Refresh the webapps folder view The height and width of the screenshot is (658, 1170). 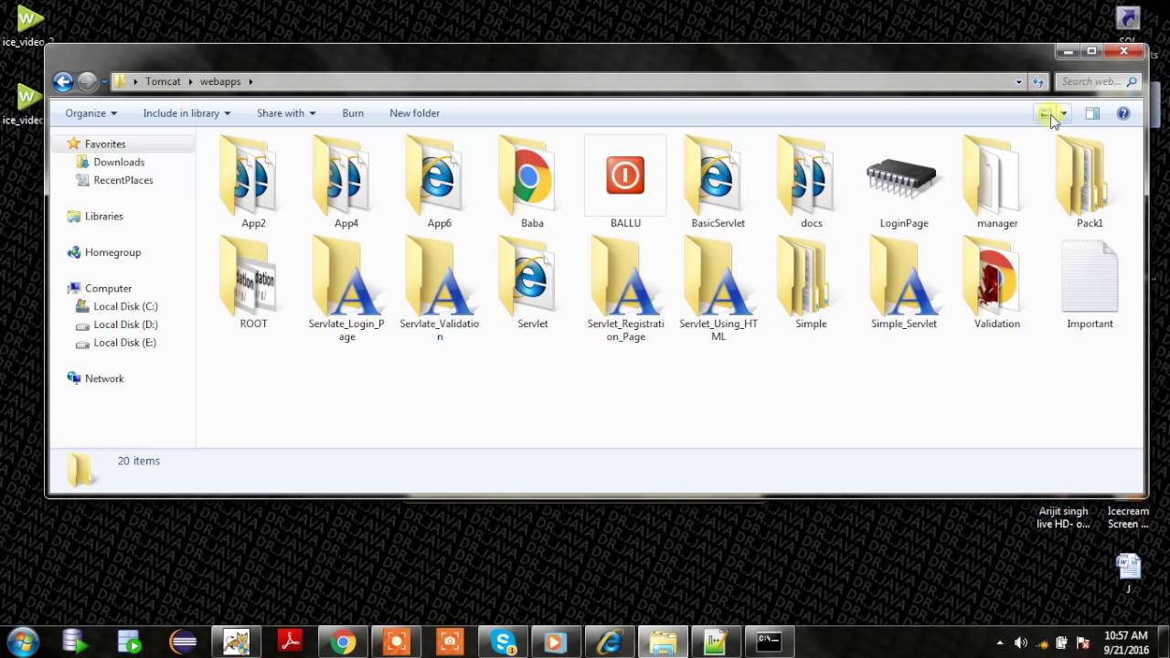tap(1038, 81)
